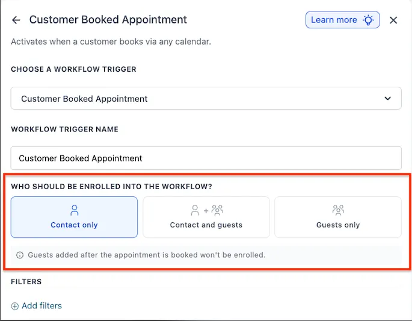Click the lightbulb icon in Learn more
Image resolution: width=412 pixels, height=321 pixels.
click(x=368, y=20)
